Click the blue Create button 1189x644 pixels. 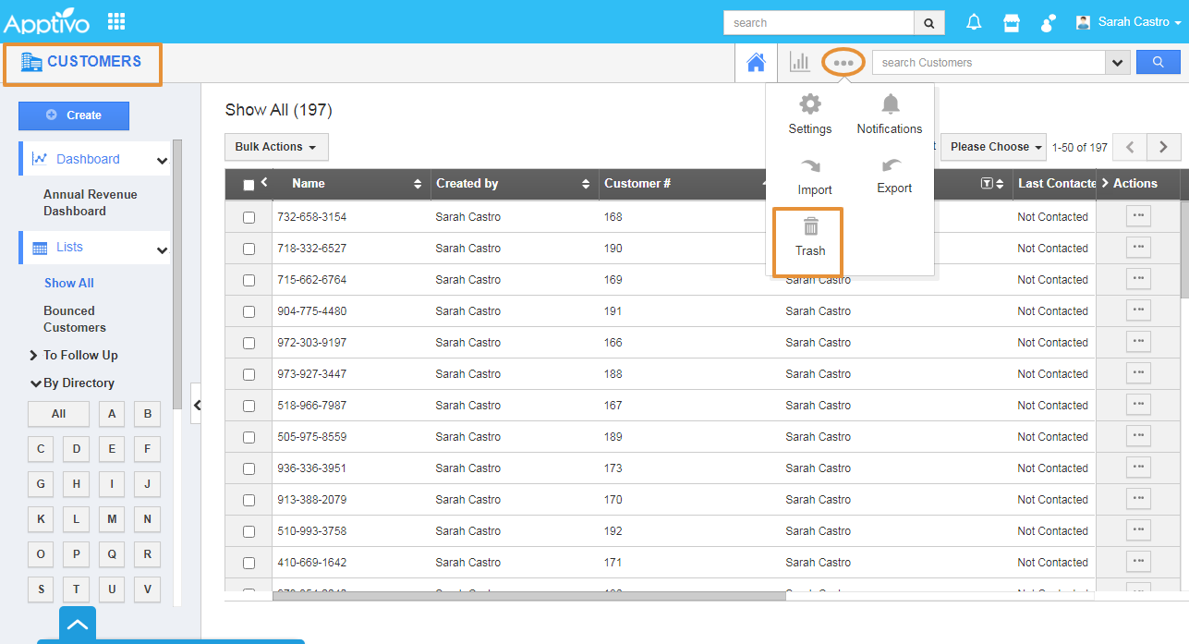74,115
